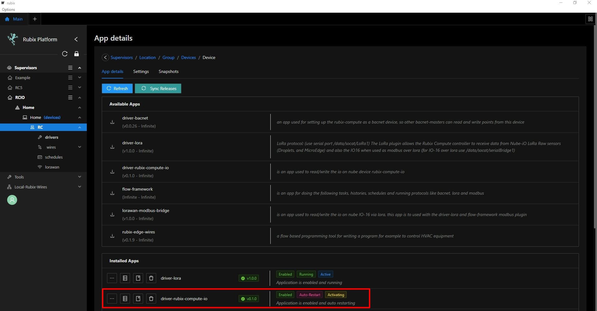
Task: Click the v0.1.0 version badge of driver-rubix-compute-io
Action: [x=249, y=299]
